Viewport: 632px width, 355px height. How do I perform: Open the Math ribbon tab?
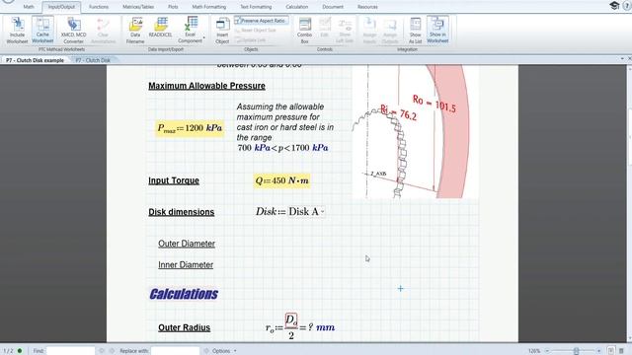(29, 7)
